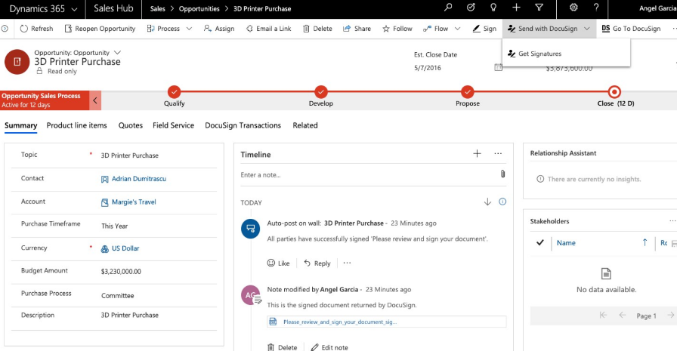The width and height of the screenshot is (677, 351).
Task: Select Get Signatures menu option
Action: (539, 54)
